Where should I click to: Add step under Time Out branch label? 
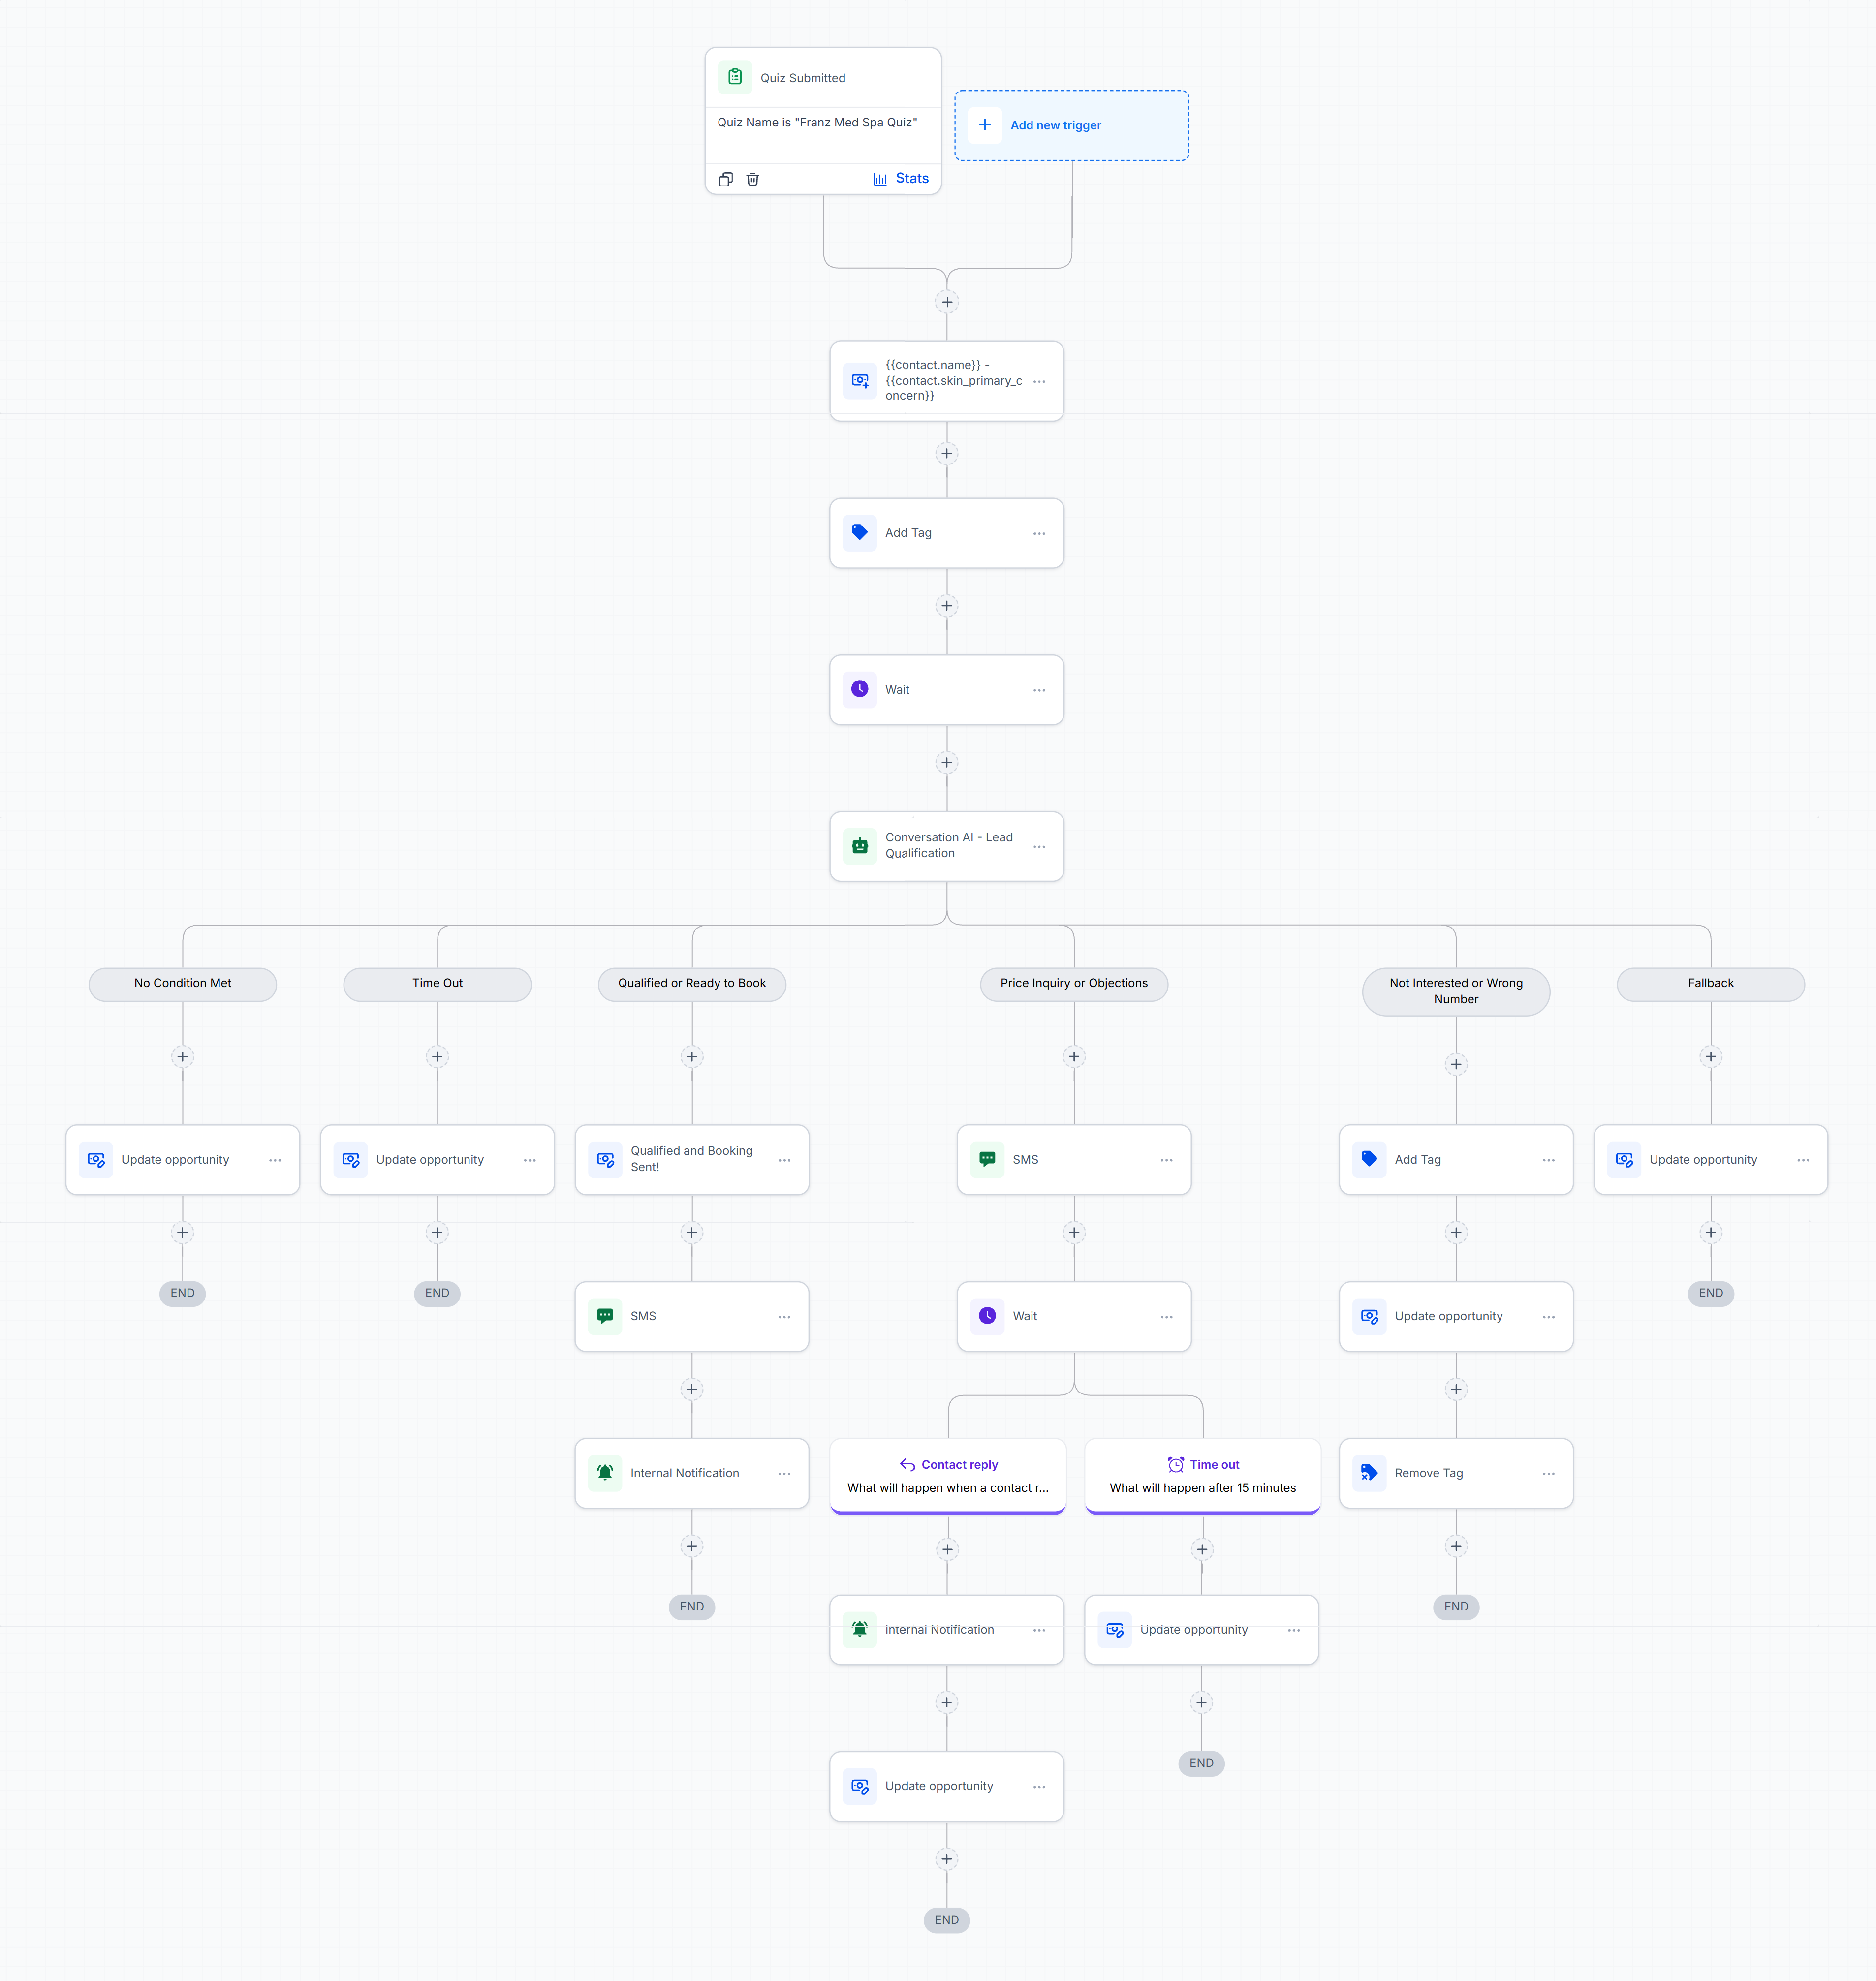(437, 1057)
